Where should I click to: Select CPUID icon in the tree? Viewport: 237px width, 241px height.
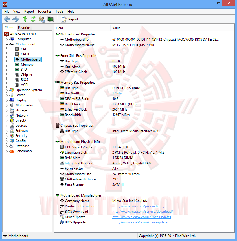[x=17, y=54]
